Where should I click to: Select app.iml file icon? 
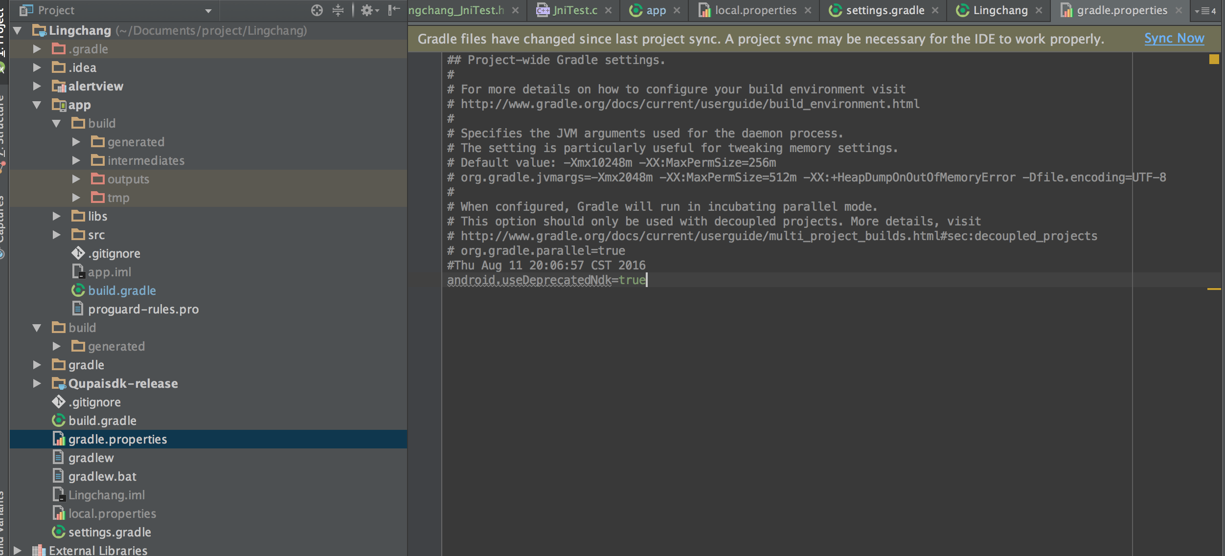[x=78, y=272]
